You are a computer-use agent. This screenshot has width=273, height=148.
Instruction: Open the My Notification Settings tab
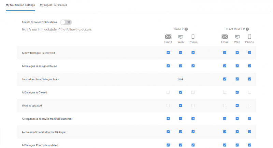[20, 5]
